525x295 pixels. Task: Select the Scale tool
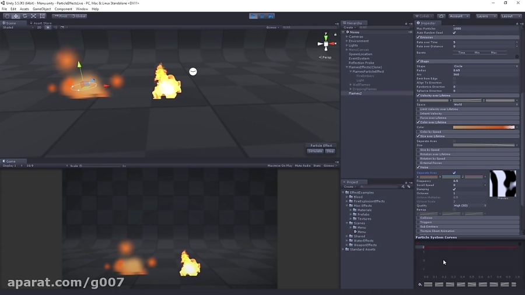coord(33,16)
